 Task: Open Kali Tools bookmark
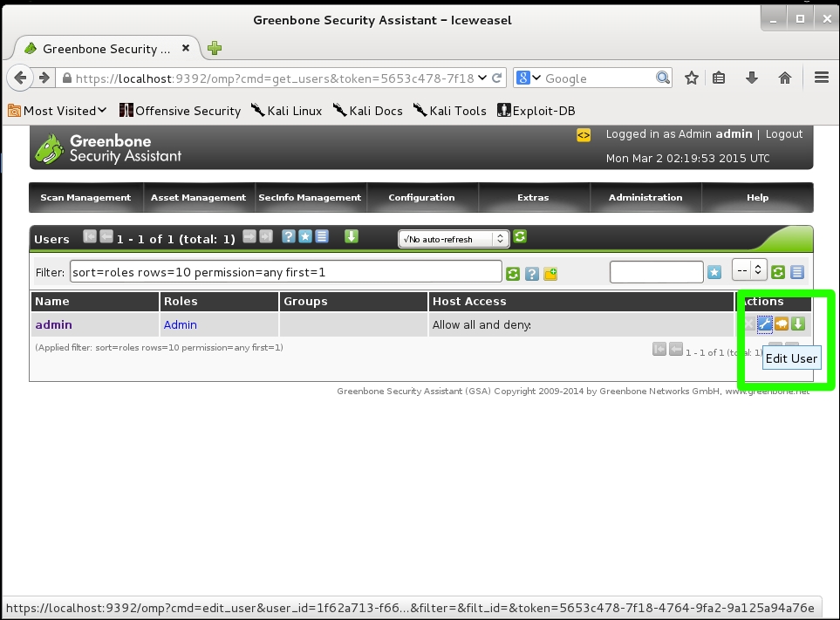pos(450,111)
